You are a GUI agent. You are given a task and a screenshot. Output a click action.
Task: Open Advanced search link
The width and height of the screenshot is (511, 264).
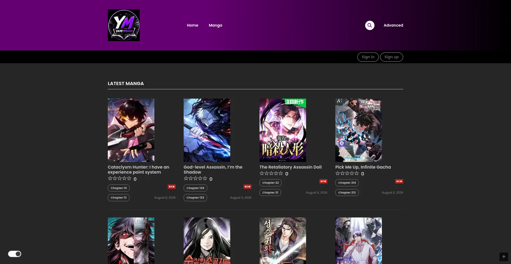393,25
